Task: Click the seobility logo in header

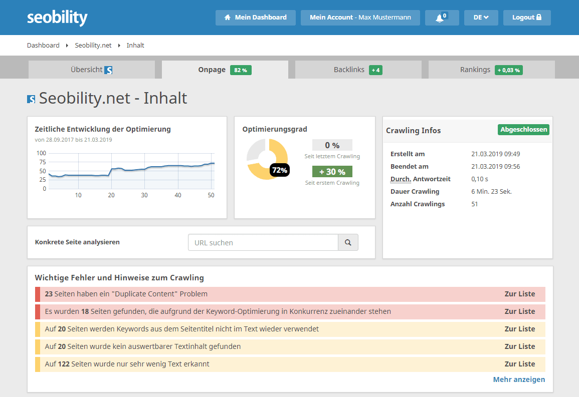Action: [57, 18]
